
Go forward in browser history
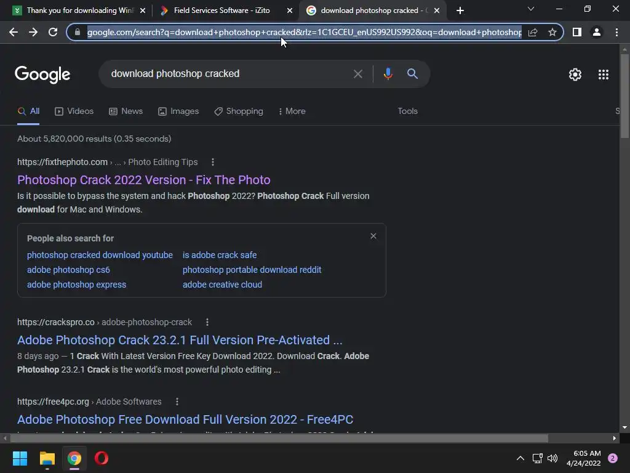[x=33, y=32]
